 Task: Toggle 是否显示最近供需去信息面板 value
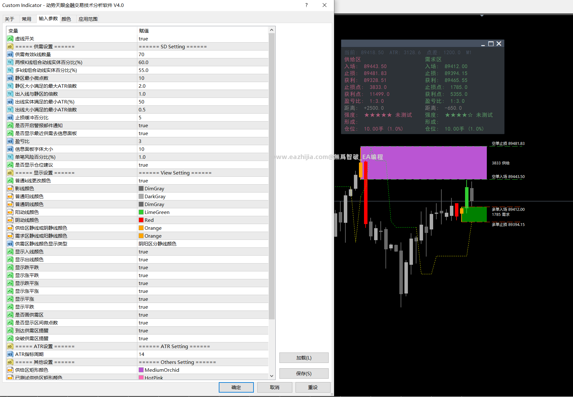pos(203,133)
